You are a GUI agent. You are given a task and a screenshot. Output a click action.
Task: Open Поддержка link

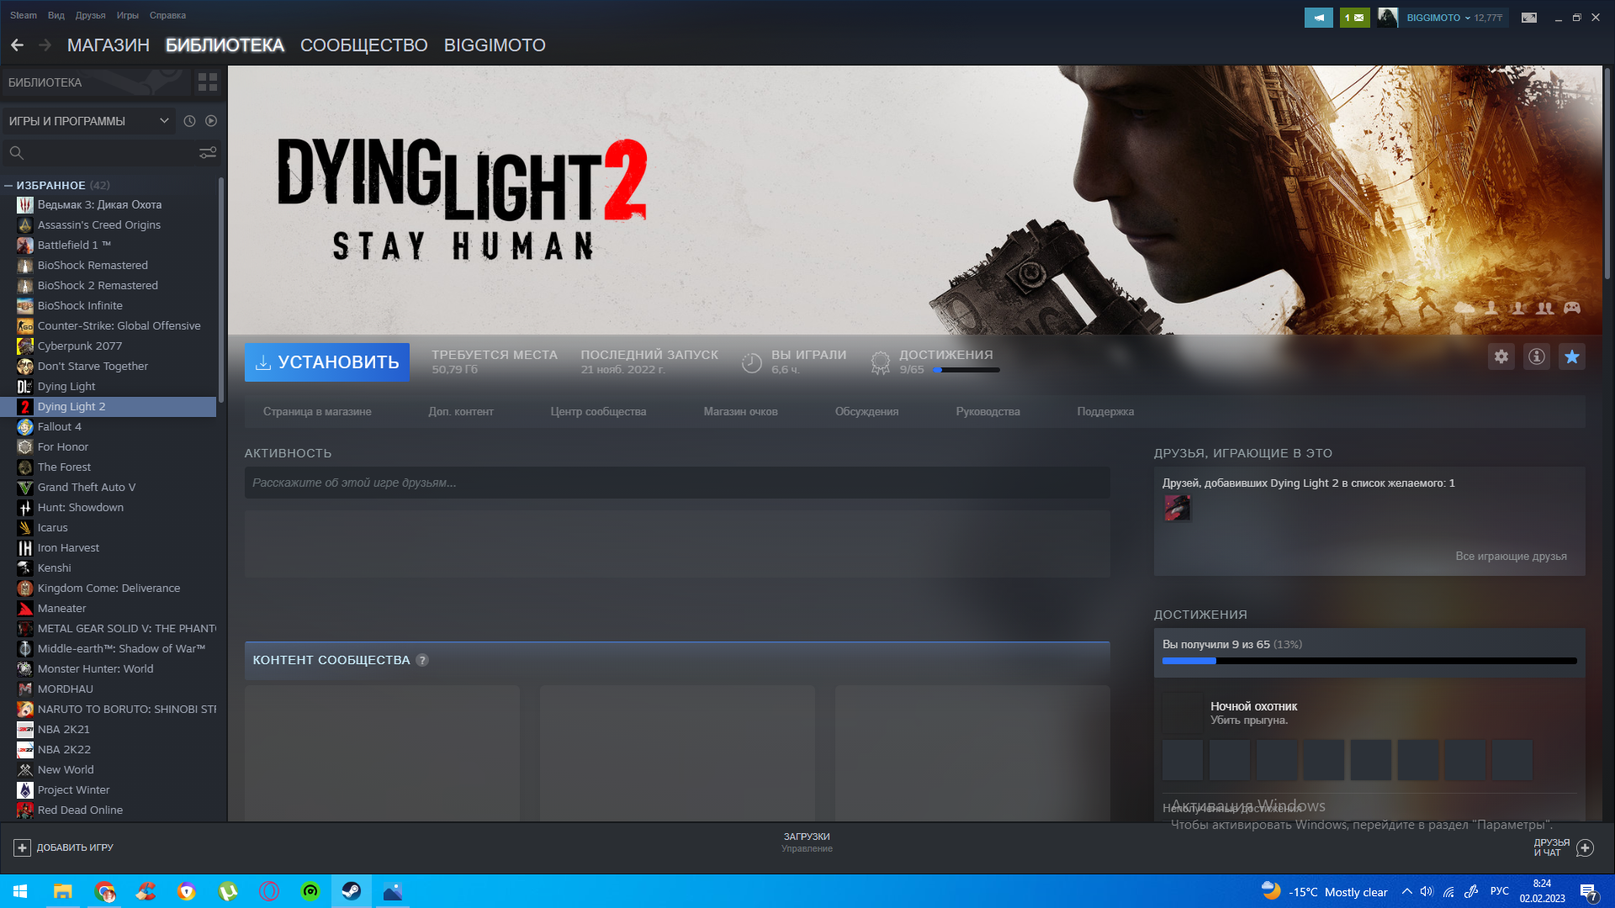pyautogui.click(x=1105, y=412)
